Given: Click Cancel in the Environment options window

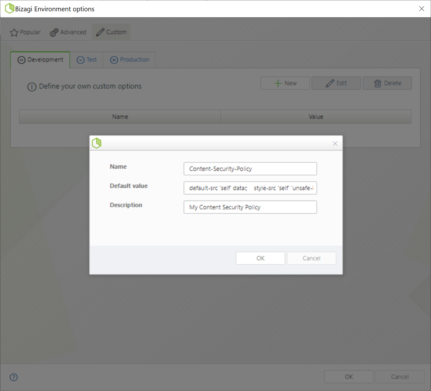Looking at the screenshot, I should [400, 377].
